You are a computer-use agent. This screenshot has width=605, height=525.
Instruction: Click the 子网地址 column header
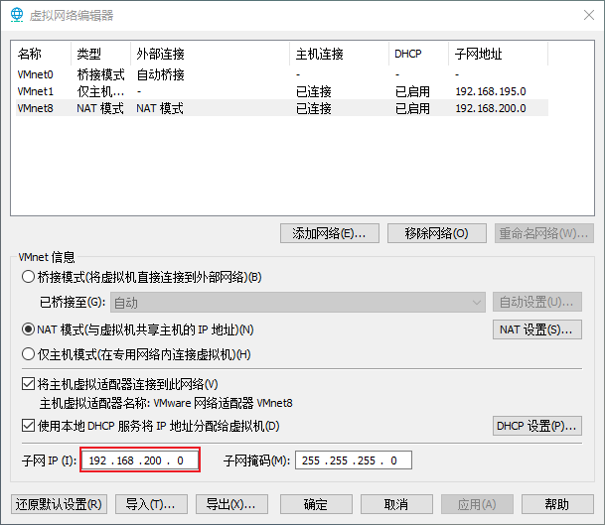pos(498,54)
